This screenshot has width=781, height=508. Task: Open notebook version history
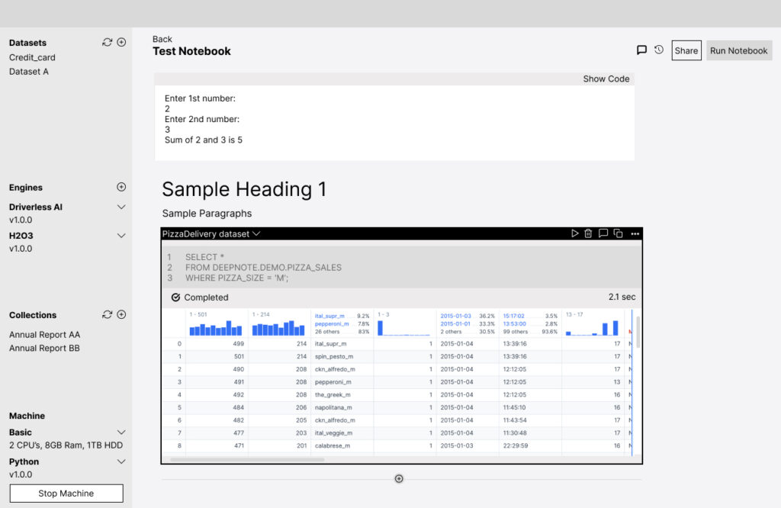tap(658, 50)
